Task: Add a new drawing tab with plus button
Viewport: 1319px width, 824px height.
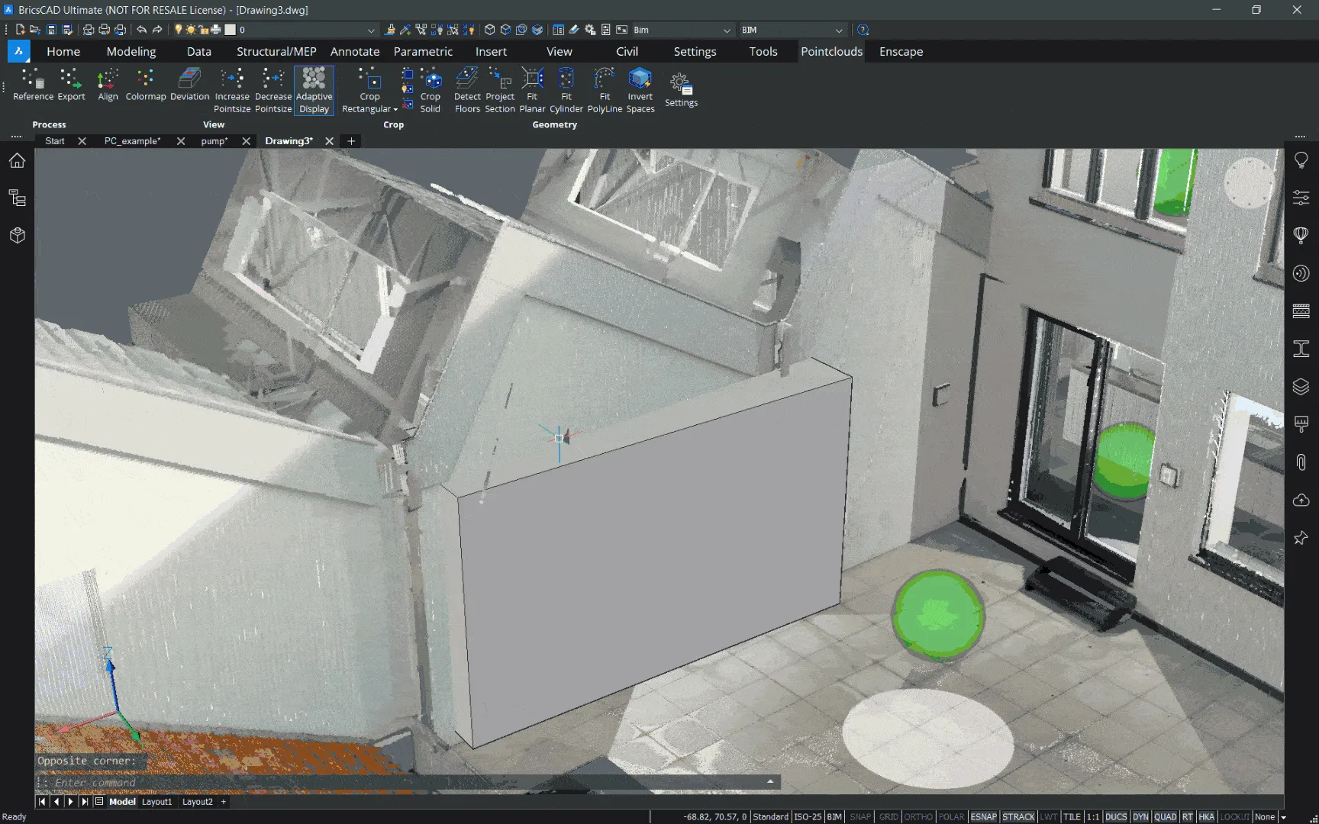Action: tap(351, 141)
